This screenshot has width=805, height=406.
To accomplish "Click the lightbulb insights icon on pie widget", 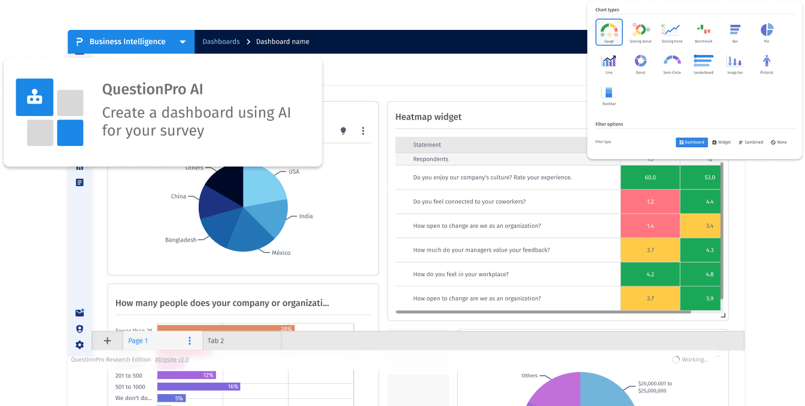I will (x=344, y=131).
